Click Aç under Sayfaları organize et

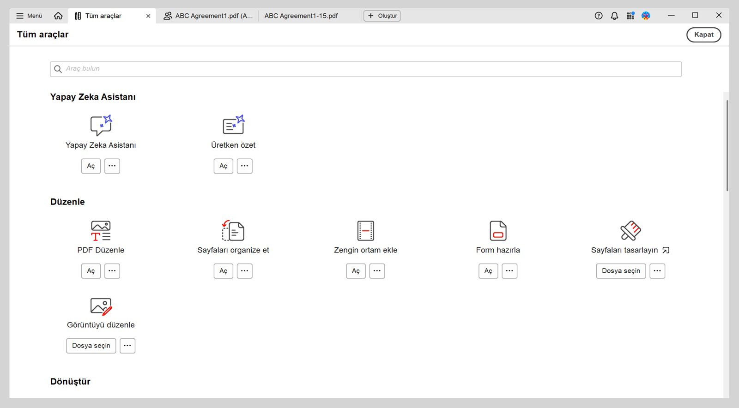coord(224,271)
